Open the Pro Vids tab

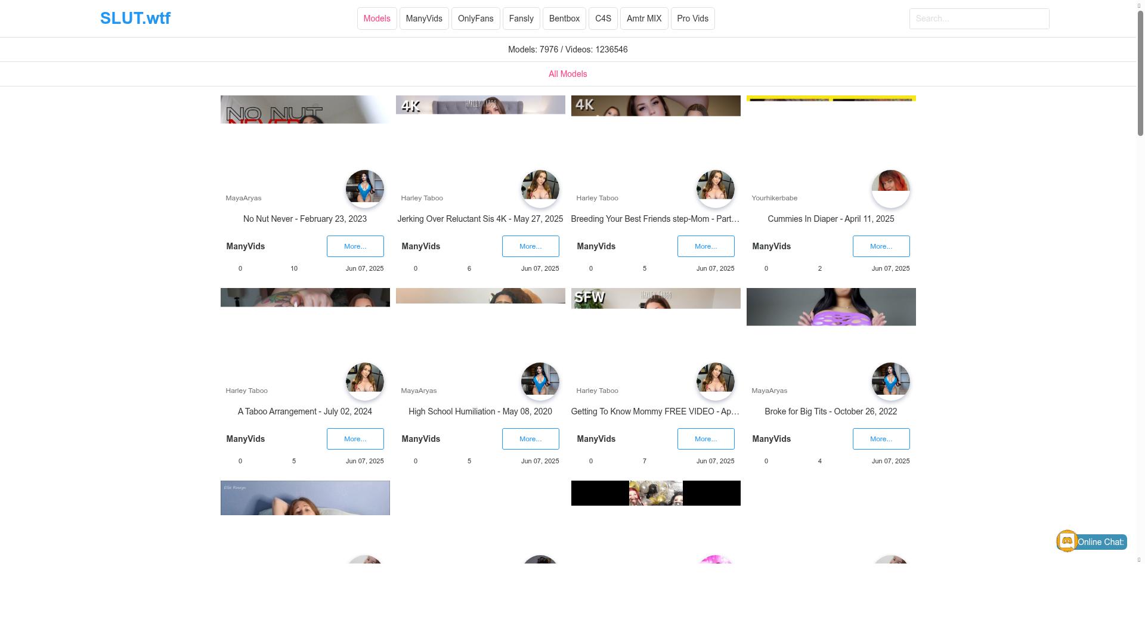click(x=692, y=18)
